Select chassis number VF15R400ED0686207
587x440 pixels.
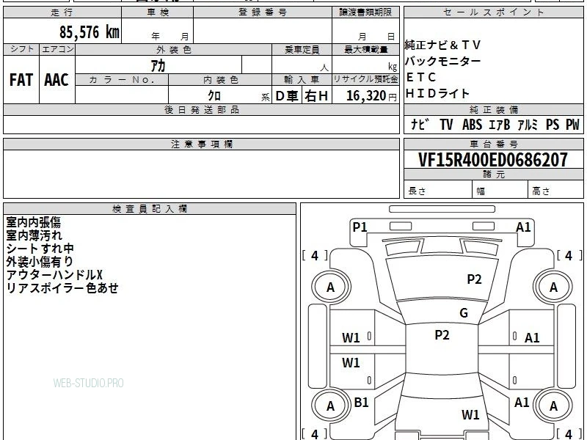[x=493, y=160]
